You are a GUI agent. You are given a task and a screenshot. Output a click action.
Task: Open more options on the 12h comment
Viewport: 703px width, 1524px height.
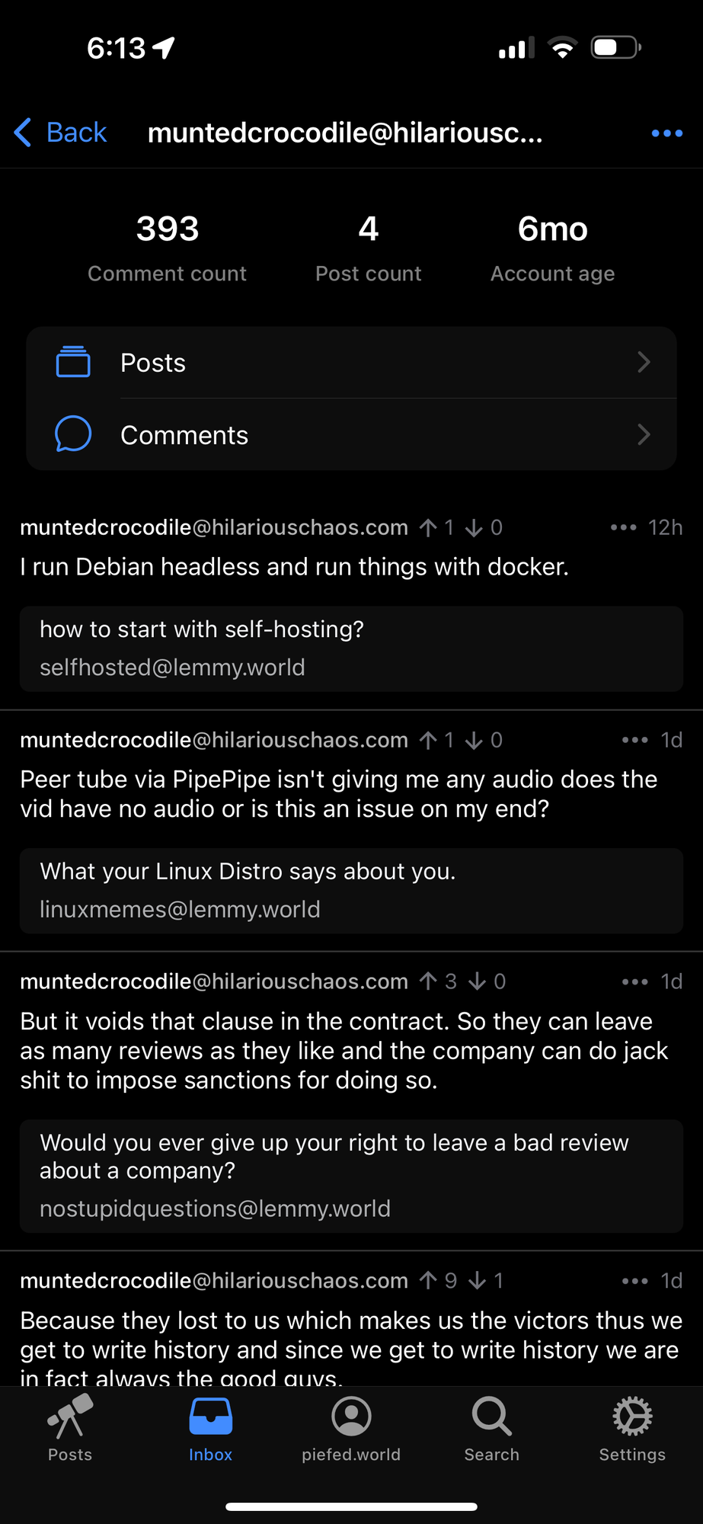pos(623,527)
